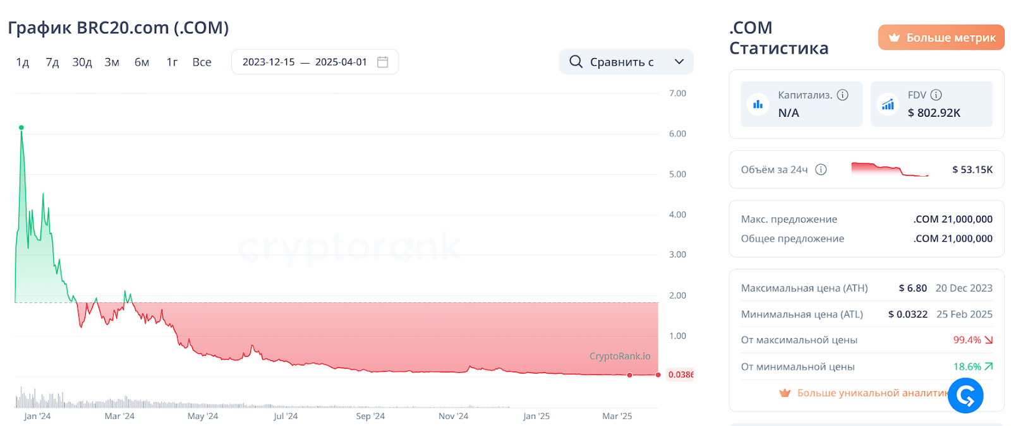
Task: Click the green peak marker on chart
Action: [21, 127]
